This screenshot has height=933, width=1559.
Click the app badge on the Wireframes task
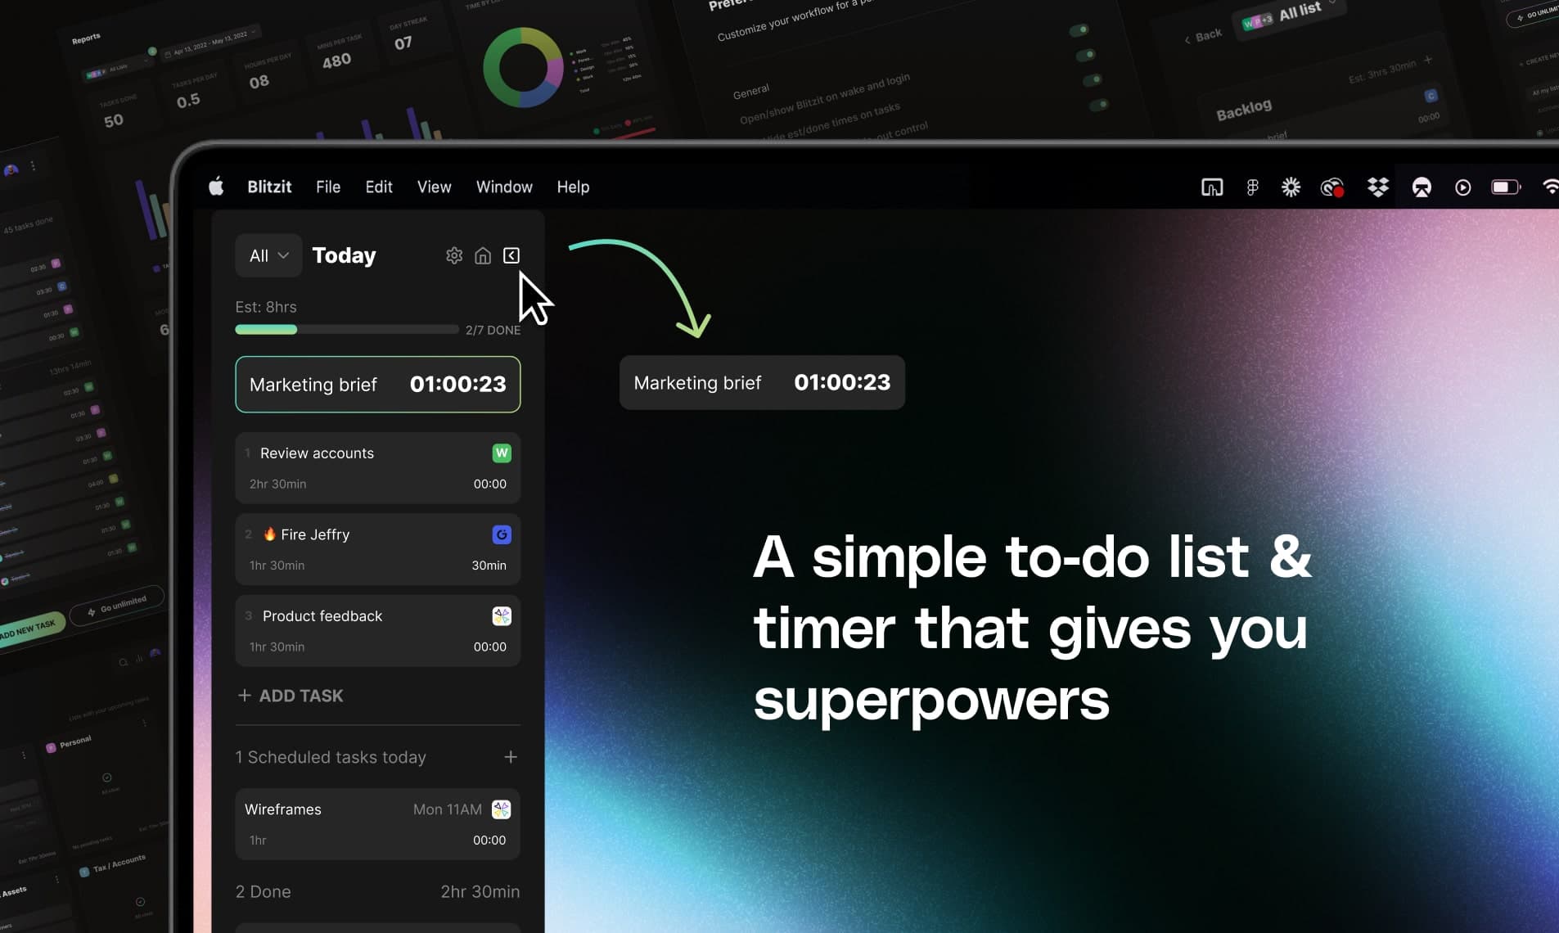point(501,809)
